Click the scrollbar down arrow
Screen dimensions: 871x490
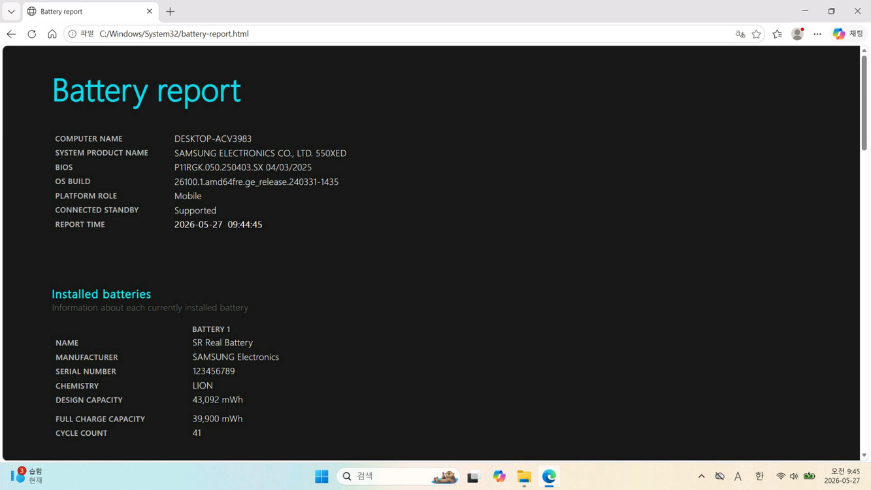pyautogui.click(x=864, y=455)
